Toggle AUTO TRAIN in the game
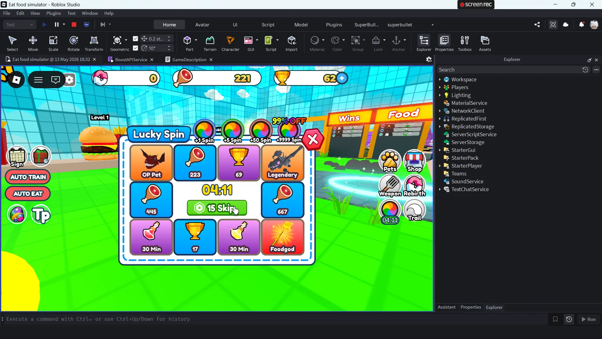The image size is (602, 339). (28, 177)
